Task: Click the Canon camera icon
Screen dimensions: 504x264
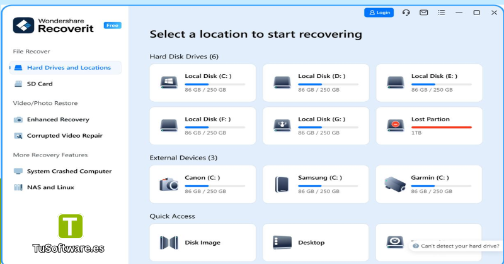Action: point(169,184)
